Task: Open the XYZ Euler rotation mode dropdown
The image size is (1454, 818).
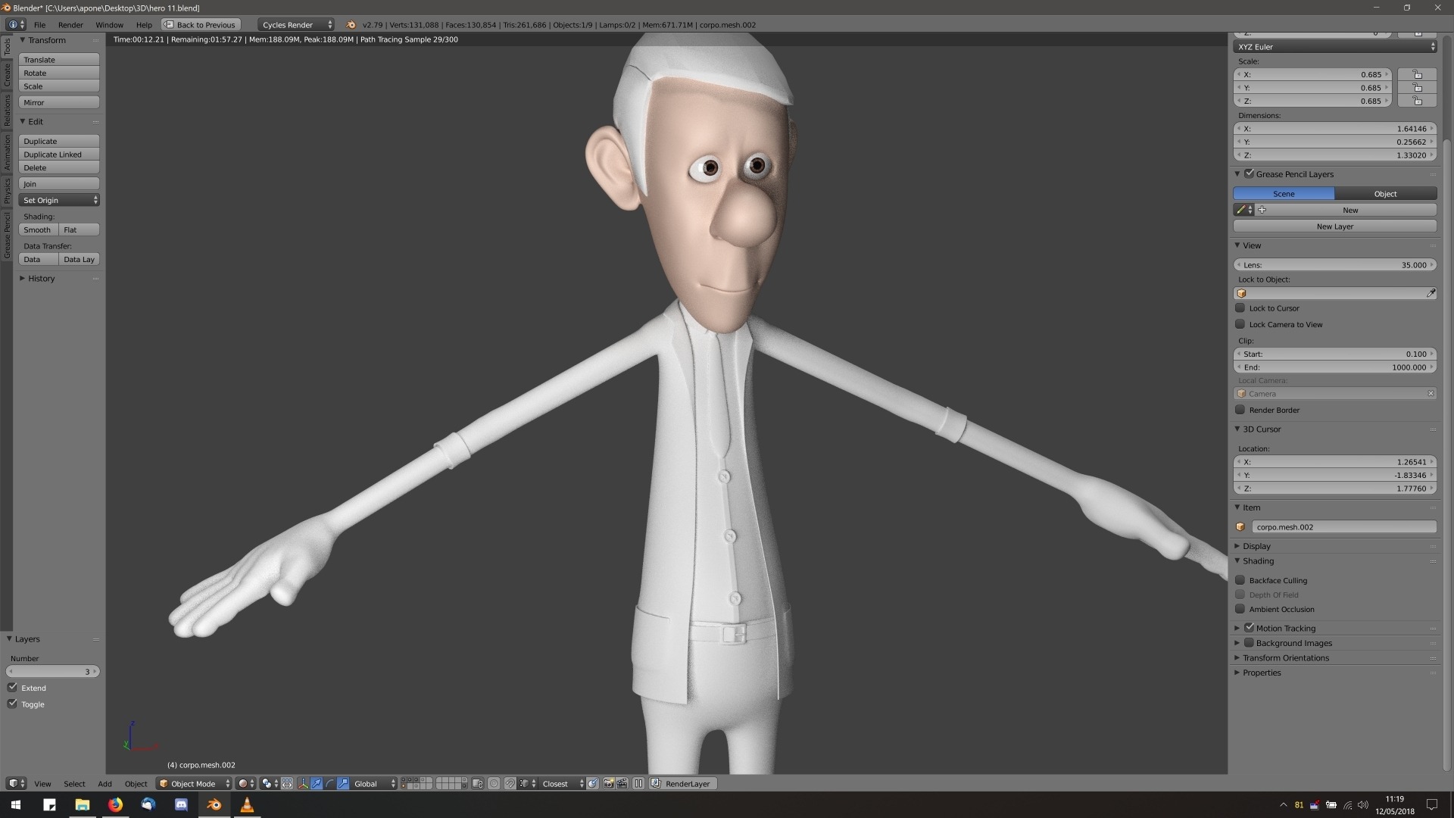Action: [1335, 47]
